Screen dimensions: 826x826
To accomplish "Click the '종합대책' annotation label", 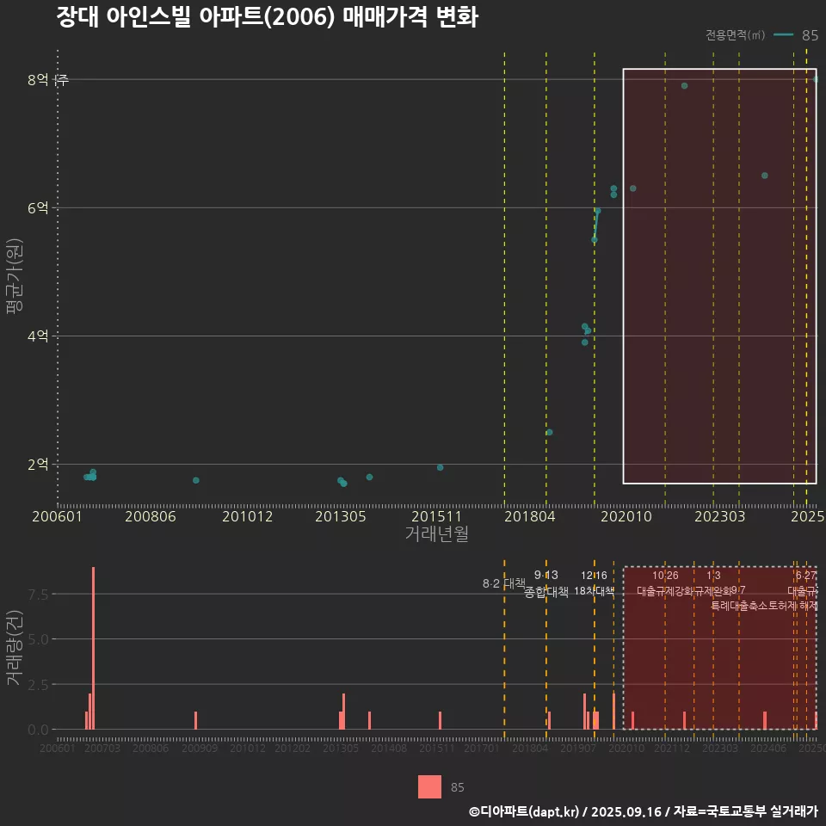I will (x=546, y=592).
